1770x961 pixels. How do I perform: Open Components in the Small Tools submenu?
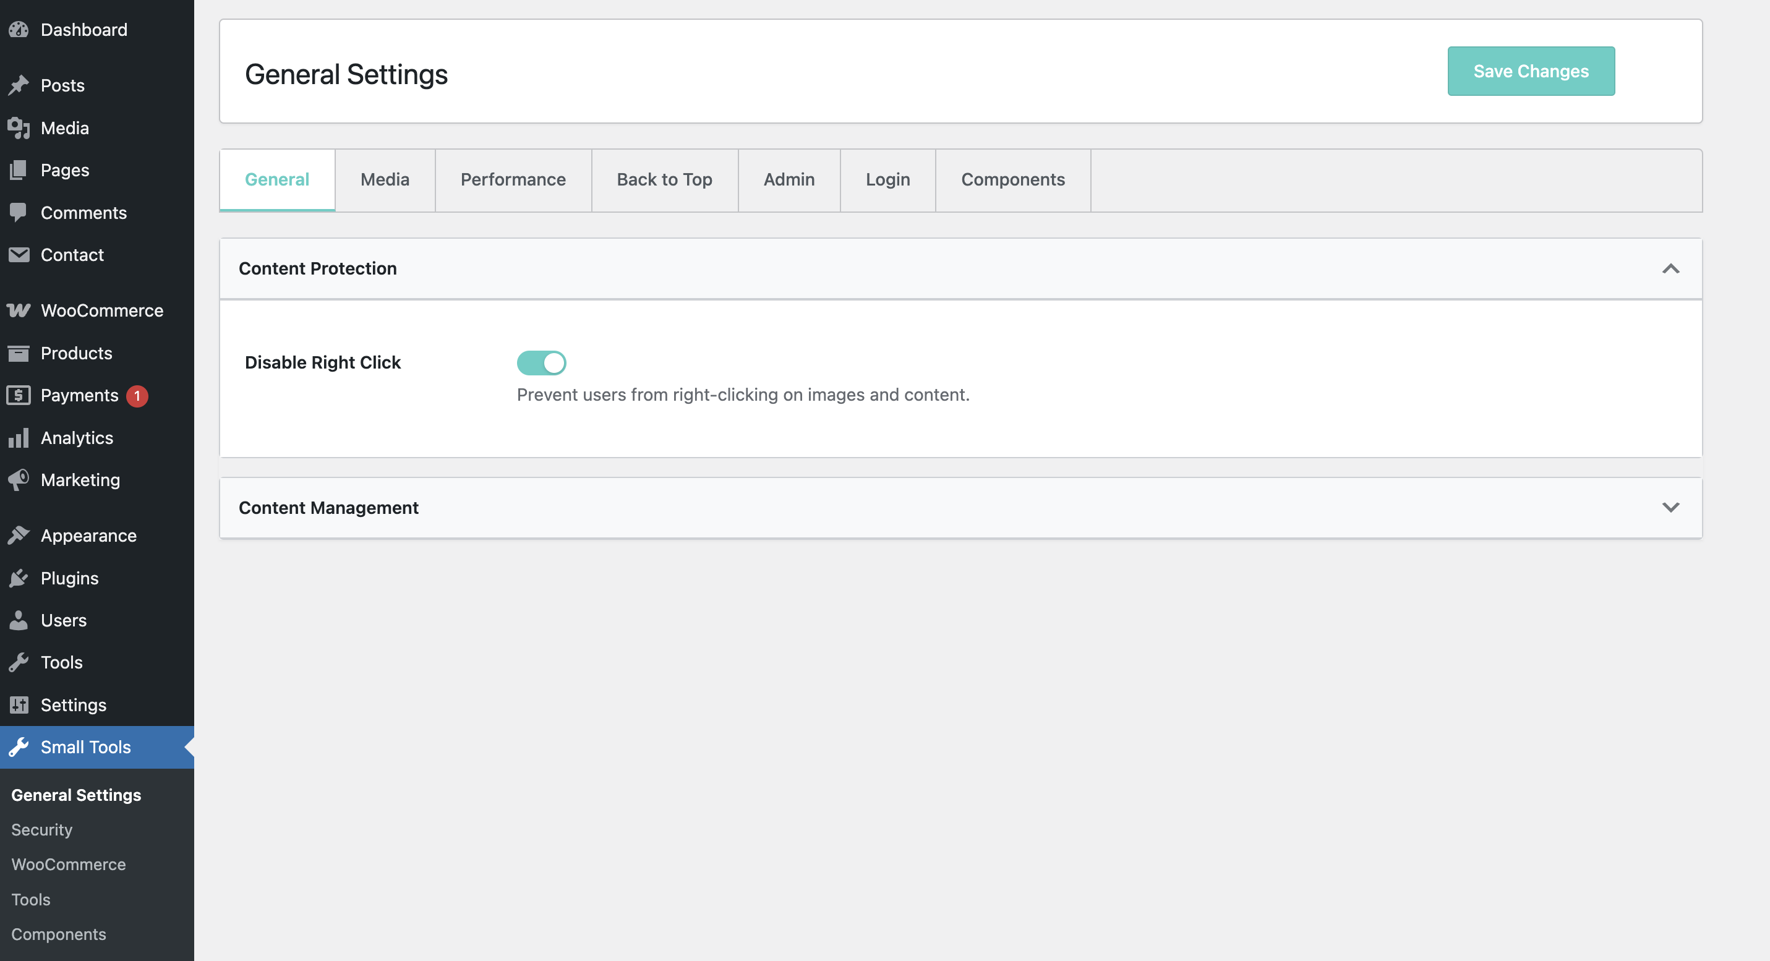(x=58, y=934)
